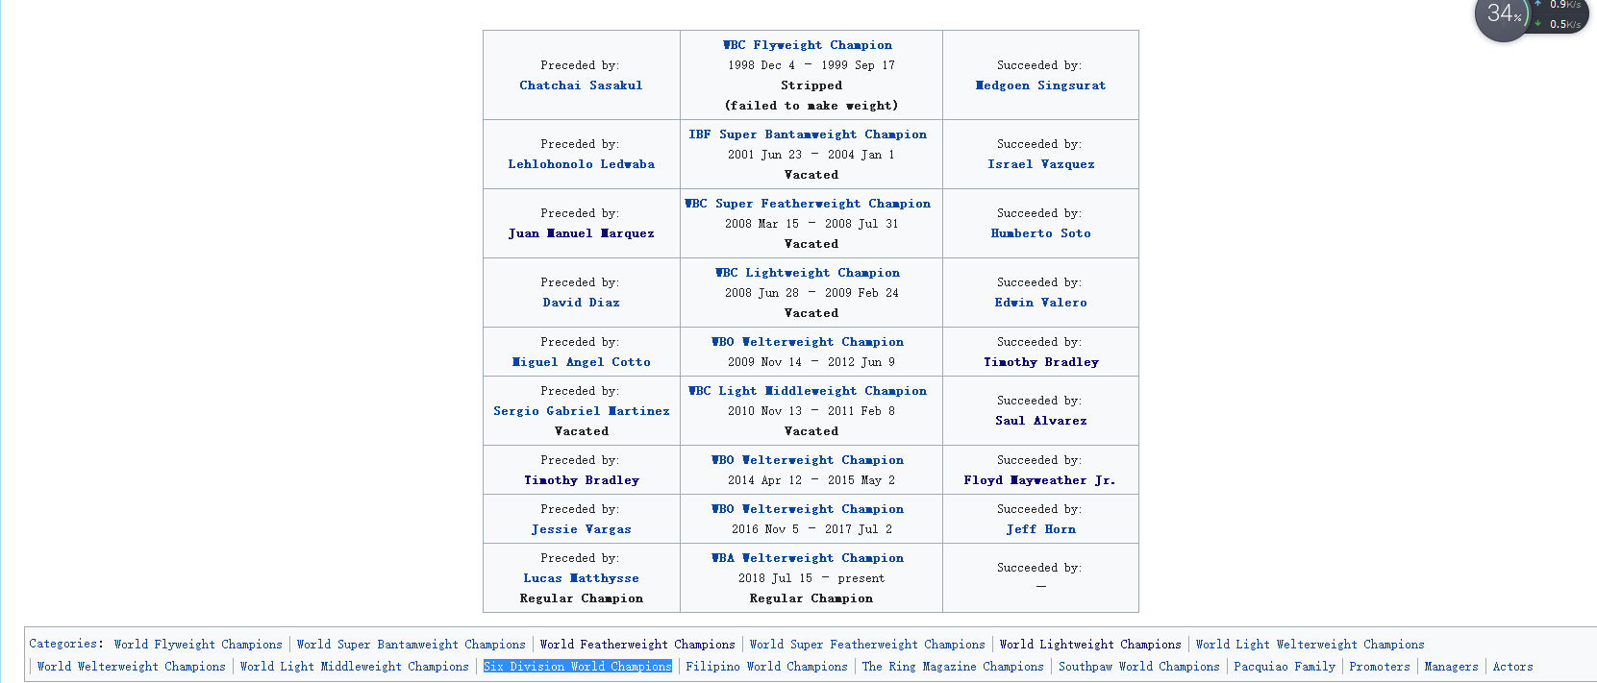The width and height of the screenshot is (1597, 683).
Task: Click the 0.9K/s upload speed indicator
Action: 1558,5
